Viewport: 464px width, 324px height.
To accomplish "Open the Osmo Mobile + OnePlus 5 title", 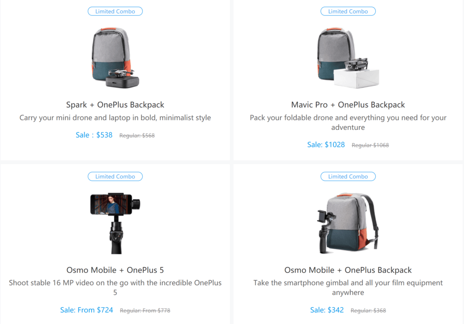I will click(x=115, y=270).
